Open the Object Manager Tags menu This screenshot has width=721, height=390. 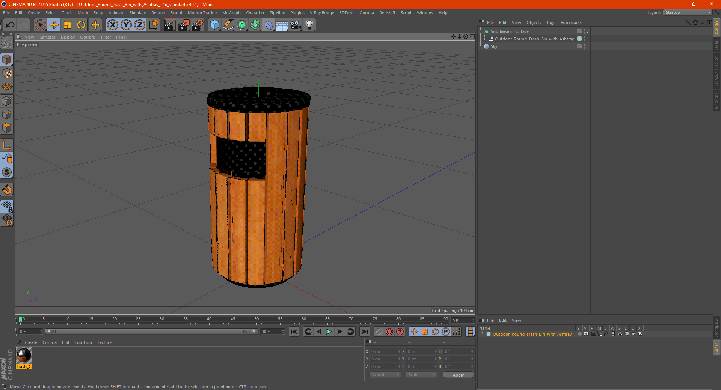point(551,22)
